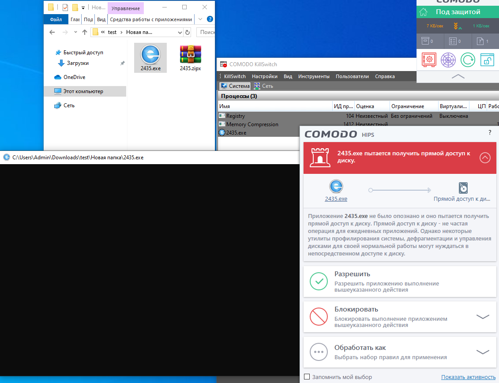Viewport: 499px width, 383px height.
Task: Open Comodo widget sandboxed apps counter
Action: tap(427, 41)
